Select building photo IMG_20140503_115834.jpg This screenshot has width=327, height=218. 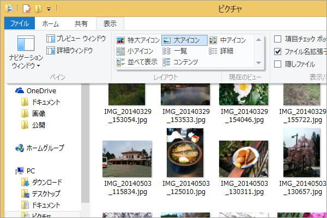tap(127, 159)
